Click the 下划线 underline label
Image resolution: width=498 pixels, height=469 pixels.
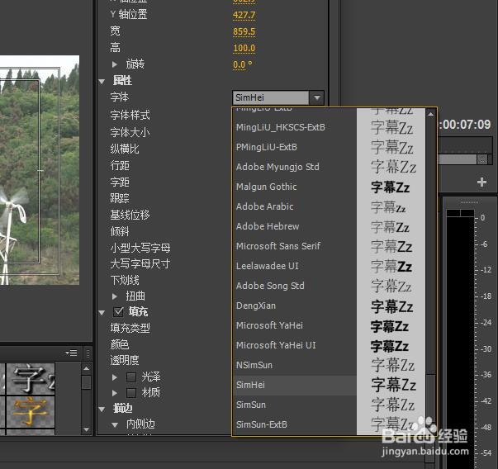point(125,280)
